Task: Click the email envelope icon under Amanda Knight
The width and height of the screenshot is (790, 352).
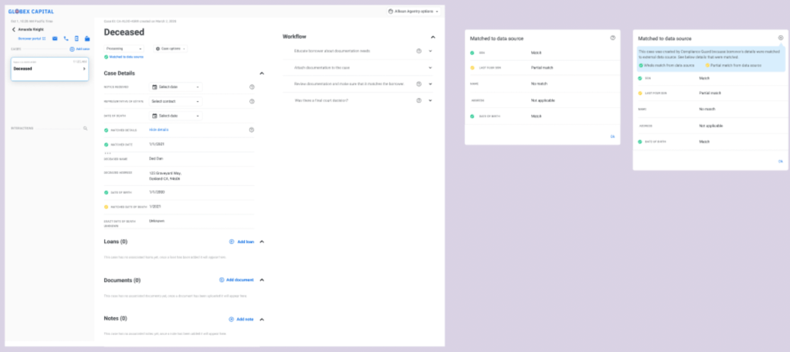Action: pyautogui.click(x=55, y=38)
